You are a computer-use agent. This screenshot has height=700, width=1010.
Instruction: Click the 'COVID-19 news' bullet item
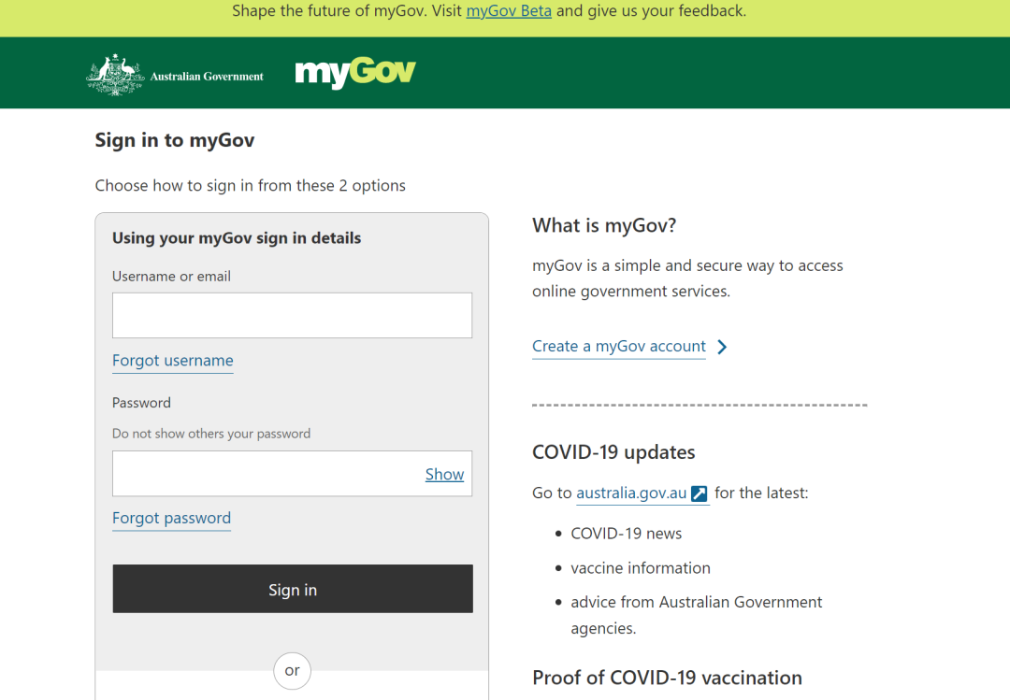[626, 534]
